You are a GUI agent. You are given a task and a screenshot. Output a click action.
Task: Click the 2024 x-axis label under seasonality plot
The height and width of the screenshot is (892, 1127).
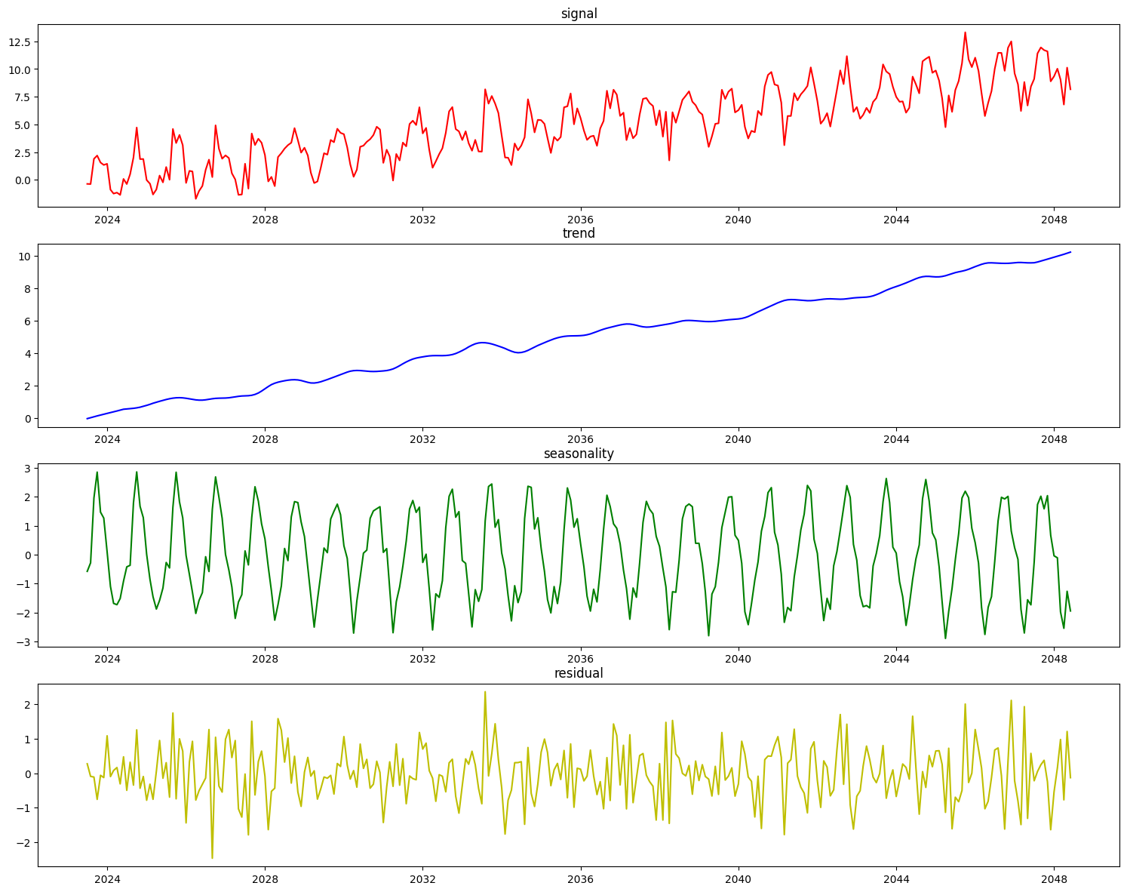pyautogui.click(x=107, y=659)
